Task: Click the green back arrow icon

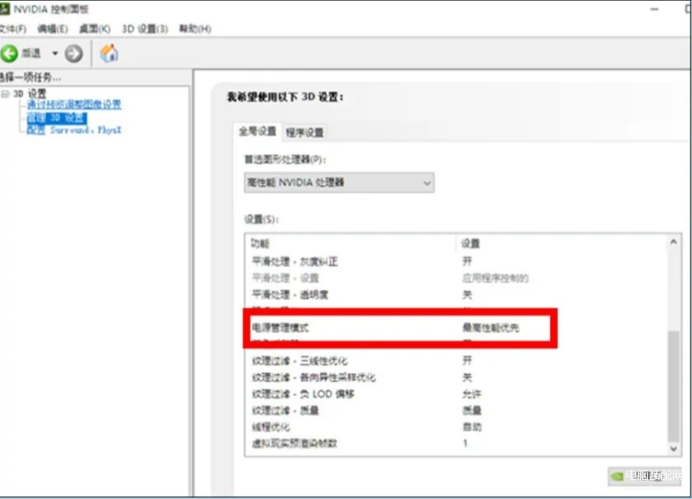Action: coord(9,53)
